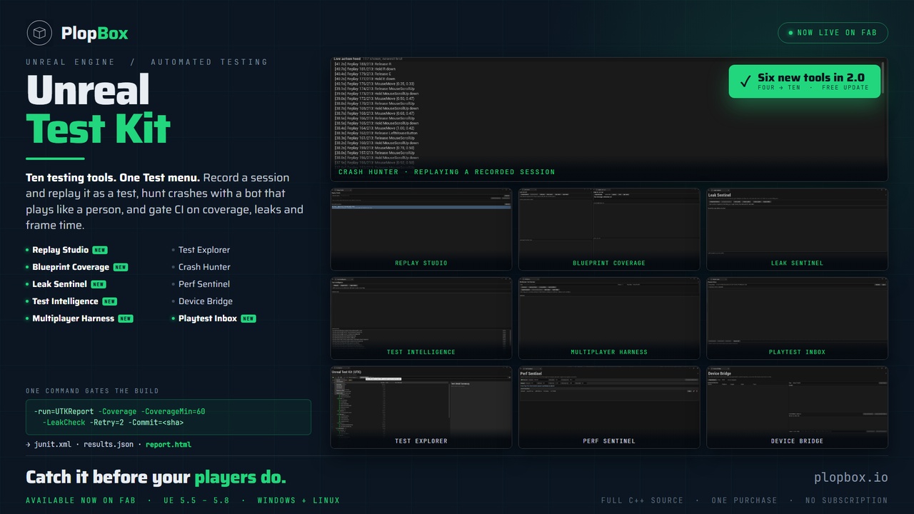Select Test Explorer in the feature list
The width and height of the screenshot is (914, 514).
click(204, 250)
